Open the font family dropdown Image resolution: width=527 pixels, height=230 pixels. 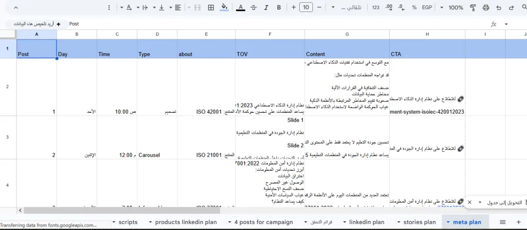point(346,7)
